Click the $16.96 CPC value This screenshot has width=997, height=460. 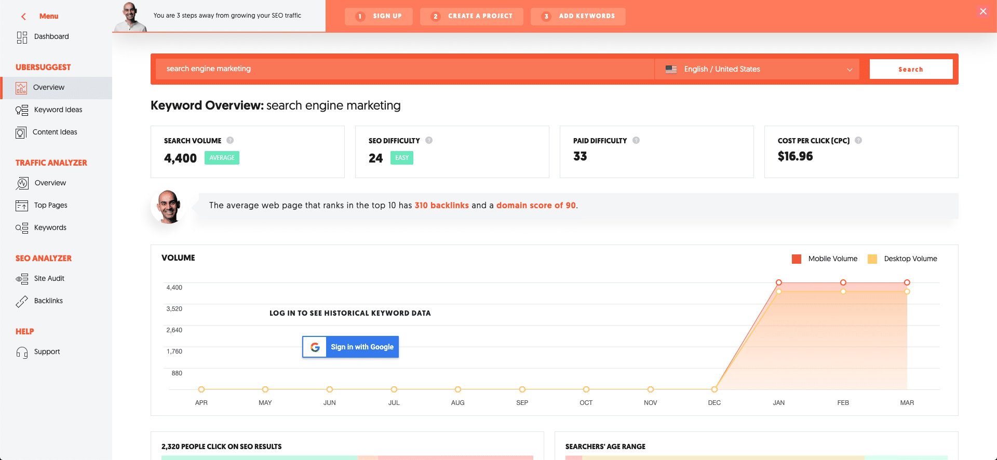pyautogui.click(x=795, y=156)
